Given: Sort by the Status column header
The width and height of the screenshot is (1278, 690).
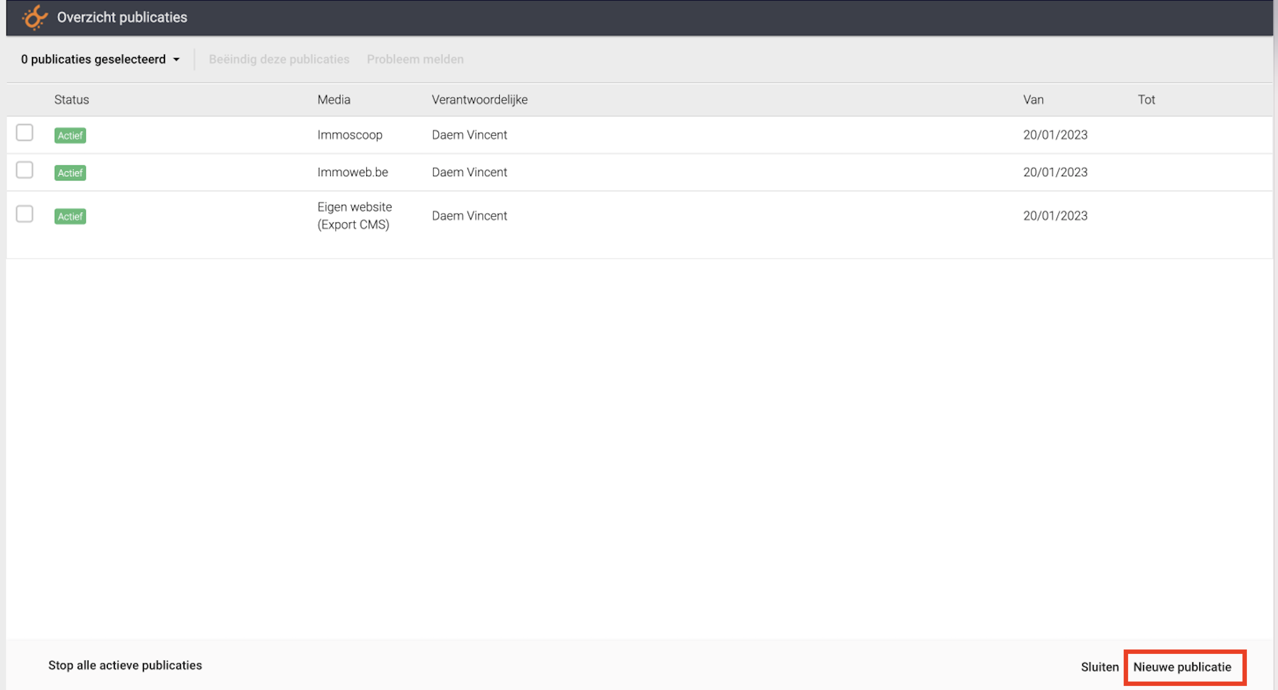Looking at the screenshot, I should pos(72,100).
